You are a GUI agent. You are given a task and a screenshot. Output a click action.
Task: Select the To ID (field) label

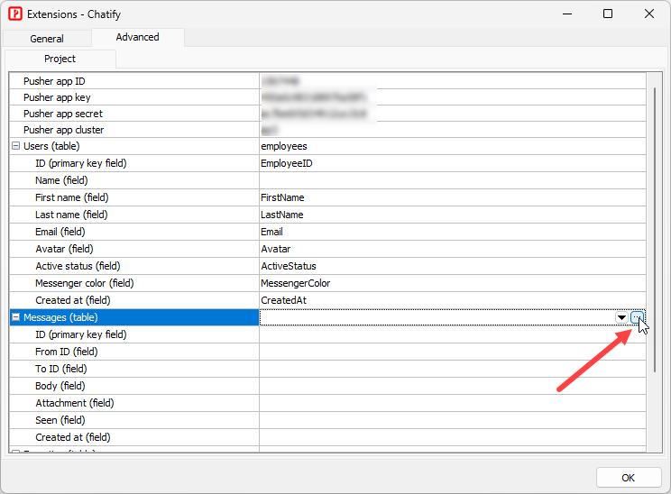[x=60, y=369]
